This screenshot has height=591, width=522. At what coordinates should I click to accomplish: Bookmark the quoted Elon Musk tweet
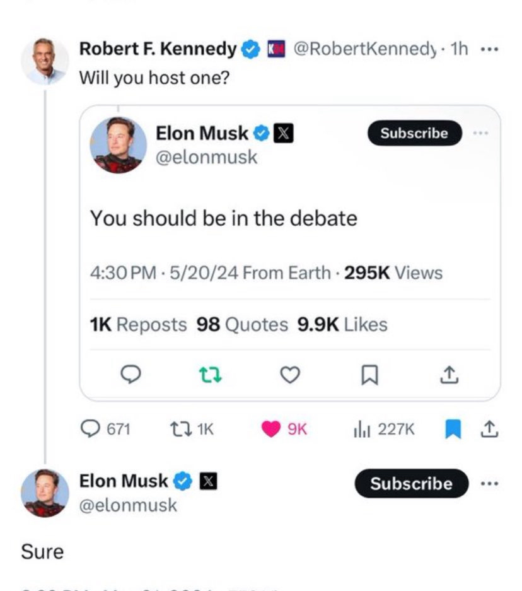[368, 376]
